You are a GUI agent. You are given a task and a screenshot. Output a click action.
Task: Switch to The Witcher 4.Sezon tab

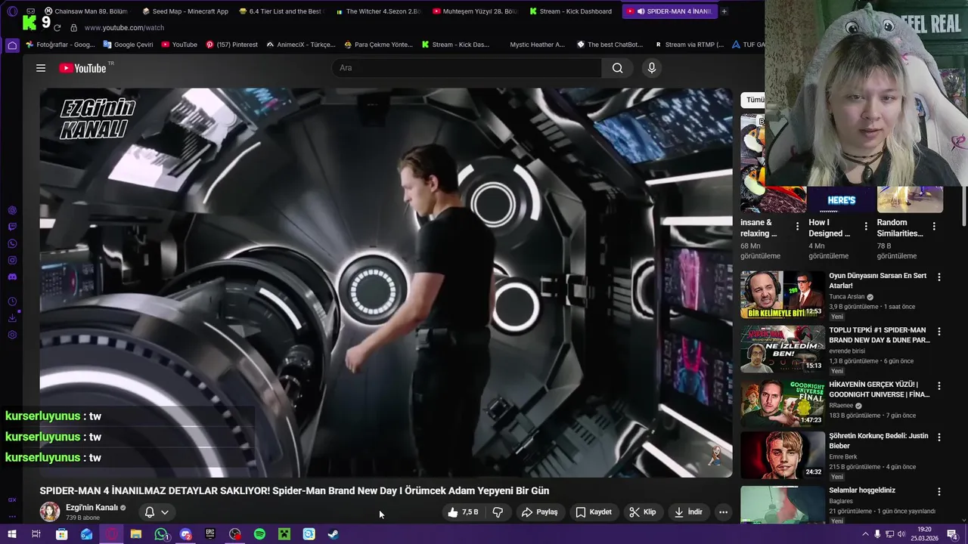pyautogui.click(x=377, y=11)
